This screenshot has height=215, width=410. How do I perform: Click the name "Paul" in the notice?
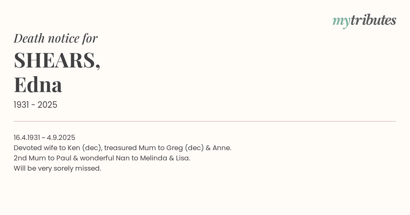click(64, 158)
